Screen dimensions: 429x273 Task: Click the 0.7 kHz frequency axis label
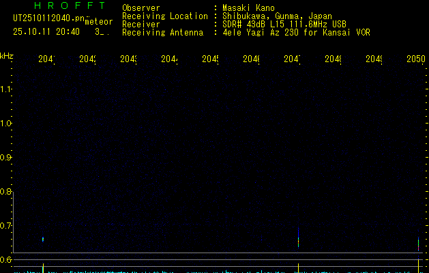tap(7, 225)
